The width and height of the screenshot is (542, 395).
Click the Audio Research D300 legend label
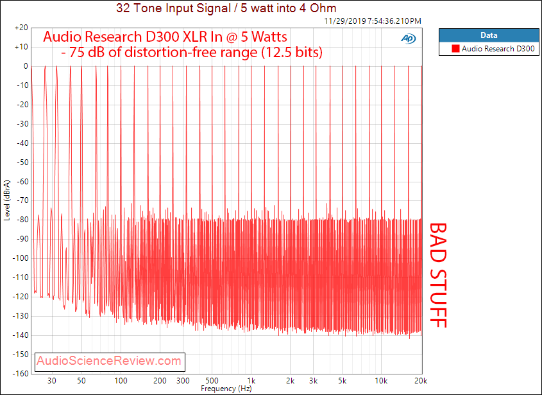498,49
